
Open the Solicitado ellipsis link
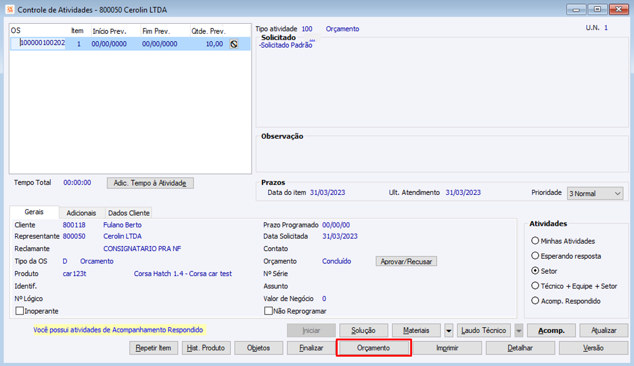pos(312,38)
